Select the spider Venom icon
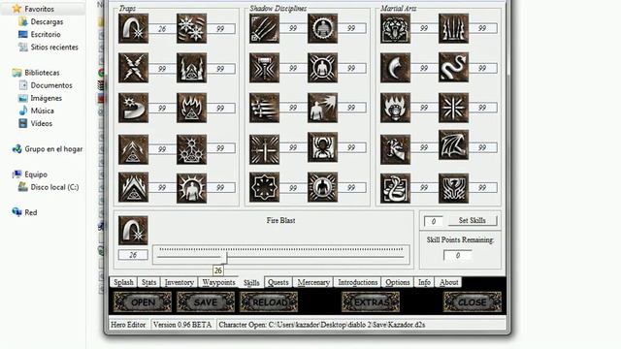This screenshot has height=349, width=621. pos(322,147)
